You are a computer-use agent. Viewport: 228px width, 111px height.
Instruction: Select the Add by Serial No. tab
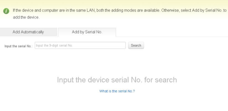(87, 32)
